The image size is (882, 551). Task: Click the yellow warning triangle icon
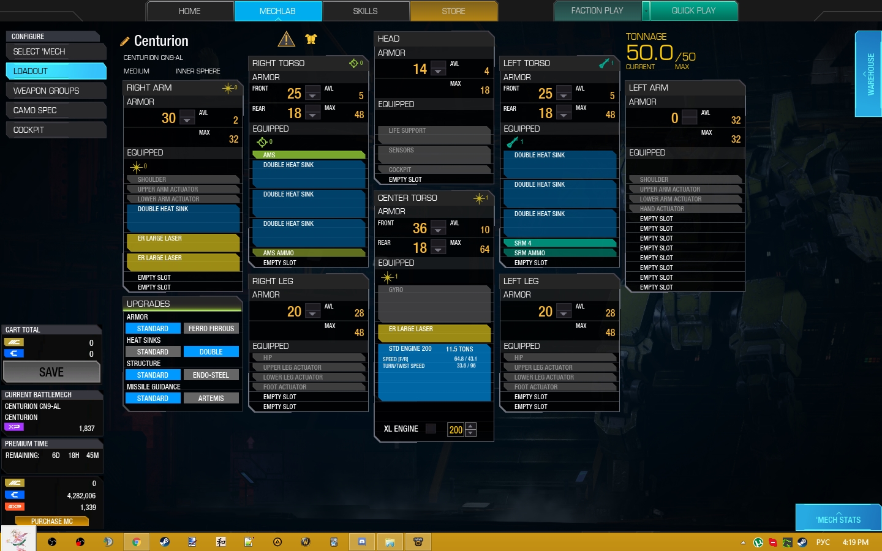click(x=286, y=39)
